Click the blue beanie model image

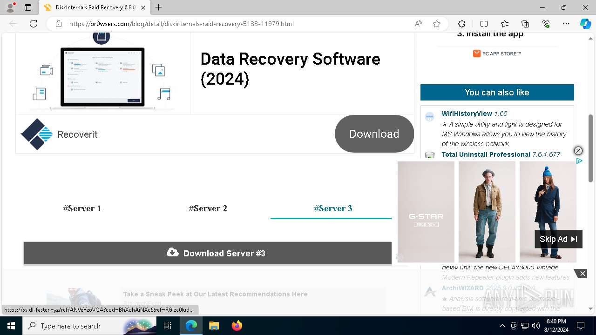(548, 212)
